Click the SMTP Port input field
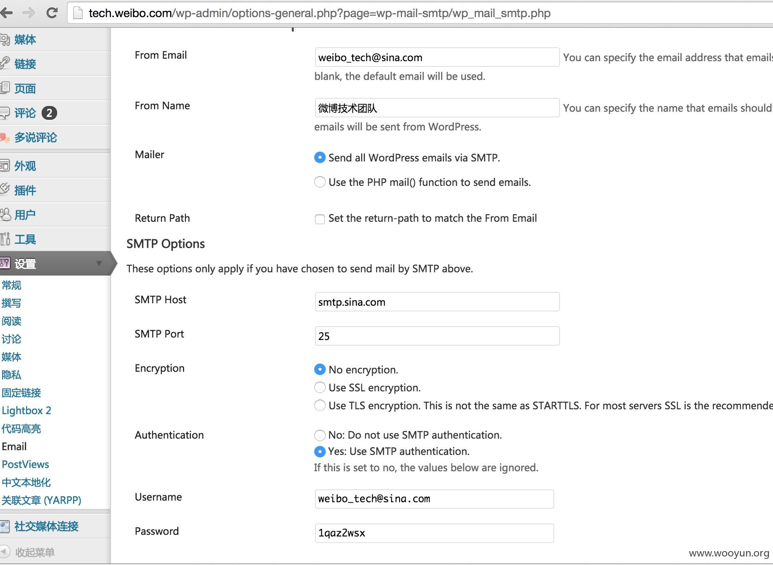The width and height of the screenshot is (773, 565). pos(437,336)
